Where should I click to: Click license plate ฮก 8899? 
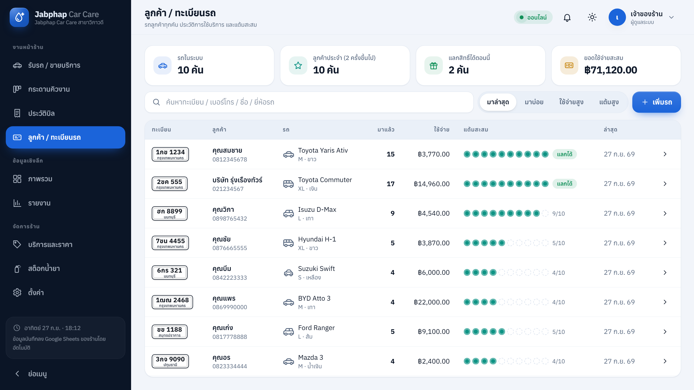pos(170,213)
